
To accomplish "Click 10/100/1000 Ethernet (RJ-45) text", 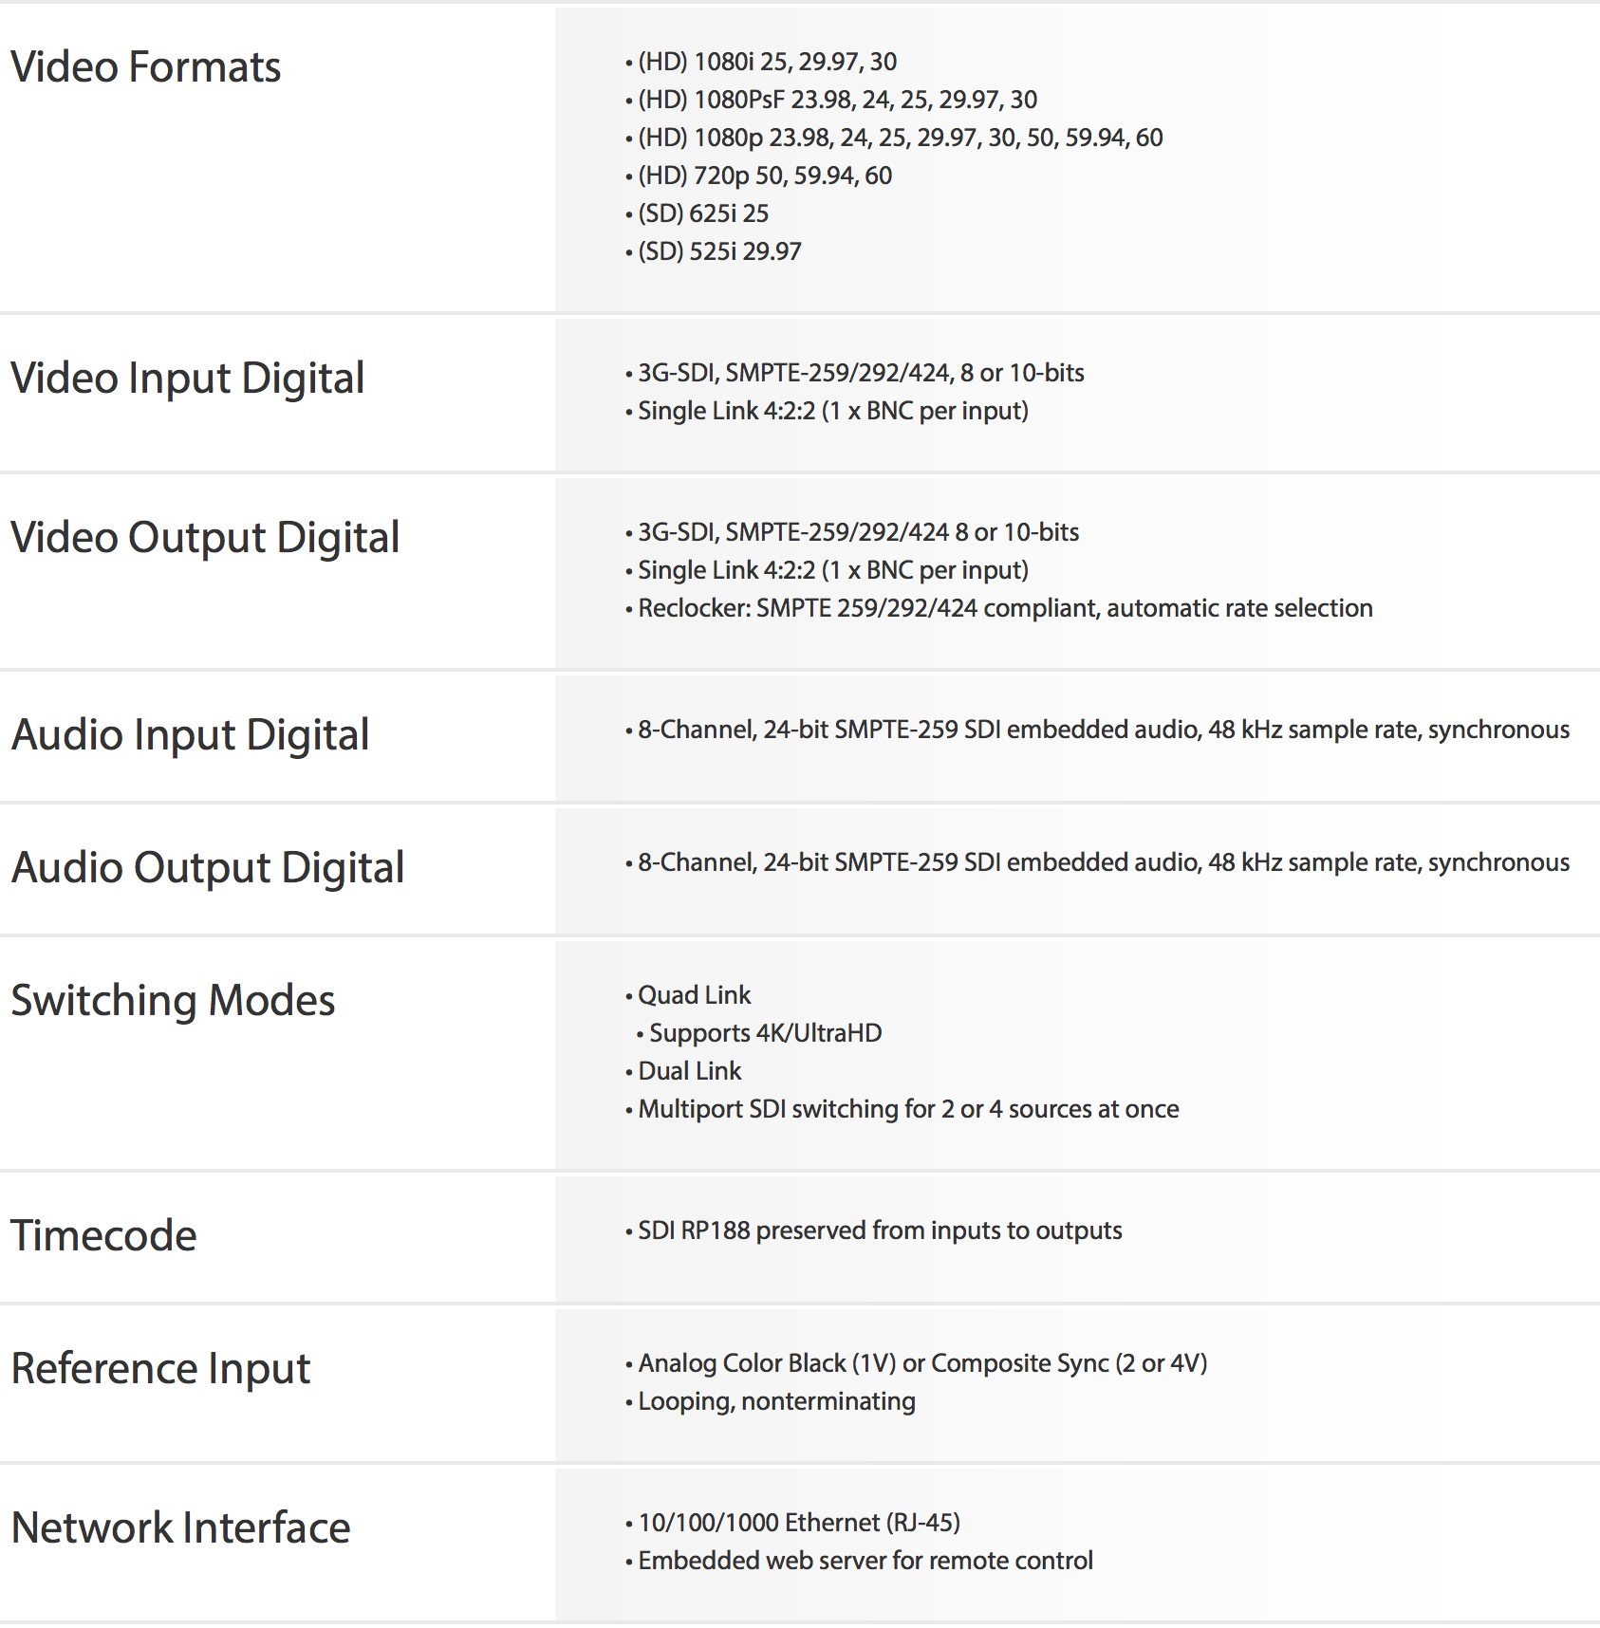I will point(793,1523).
